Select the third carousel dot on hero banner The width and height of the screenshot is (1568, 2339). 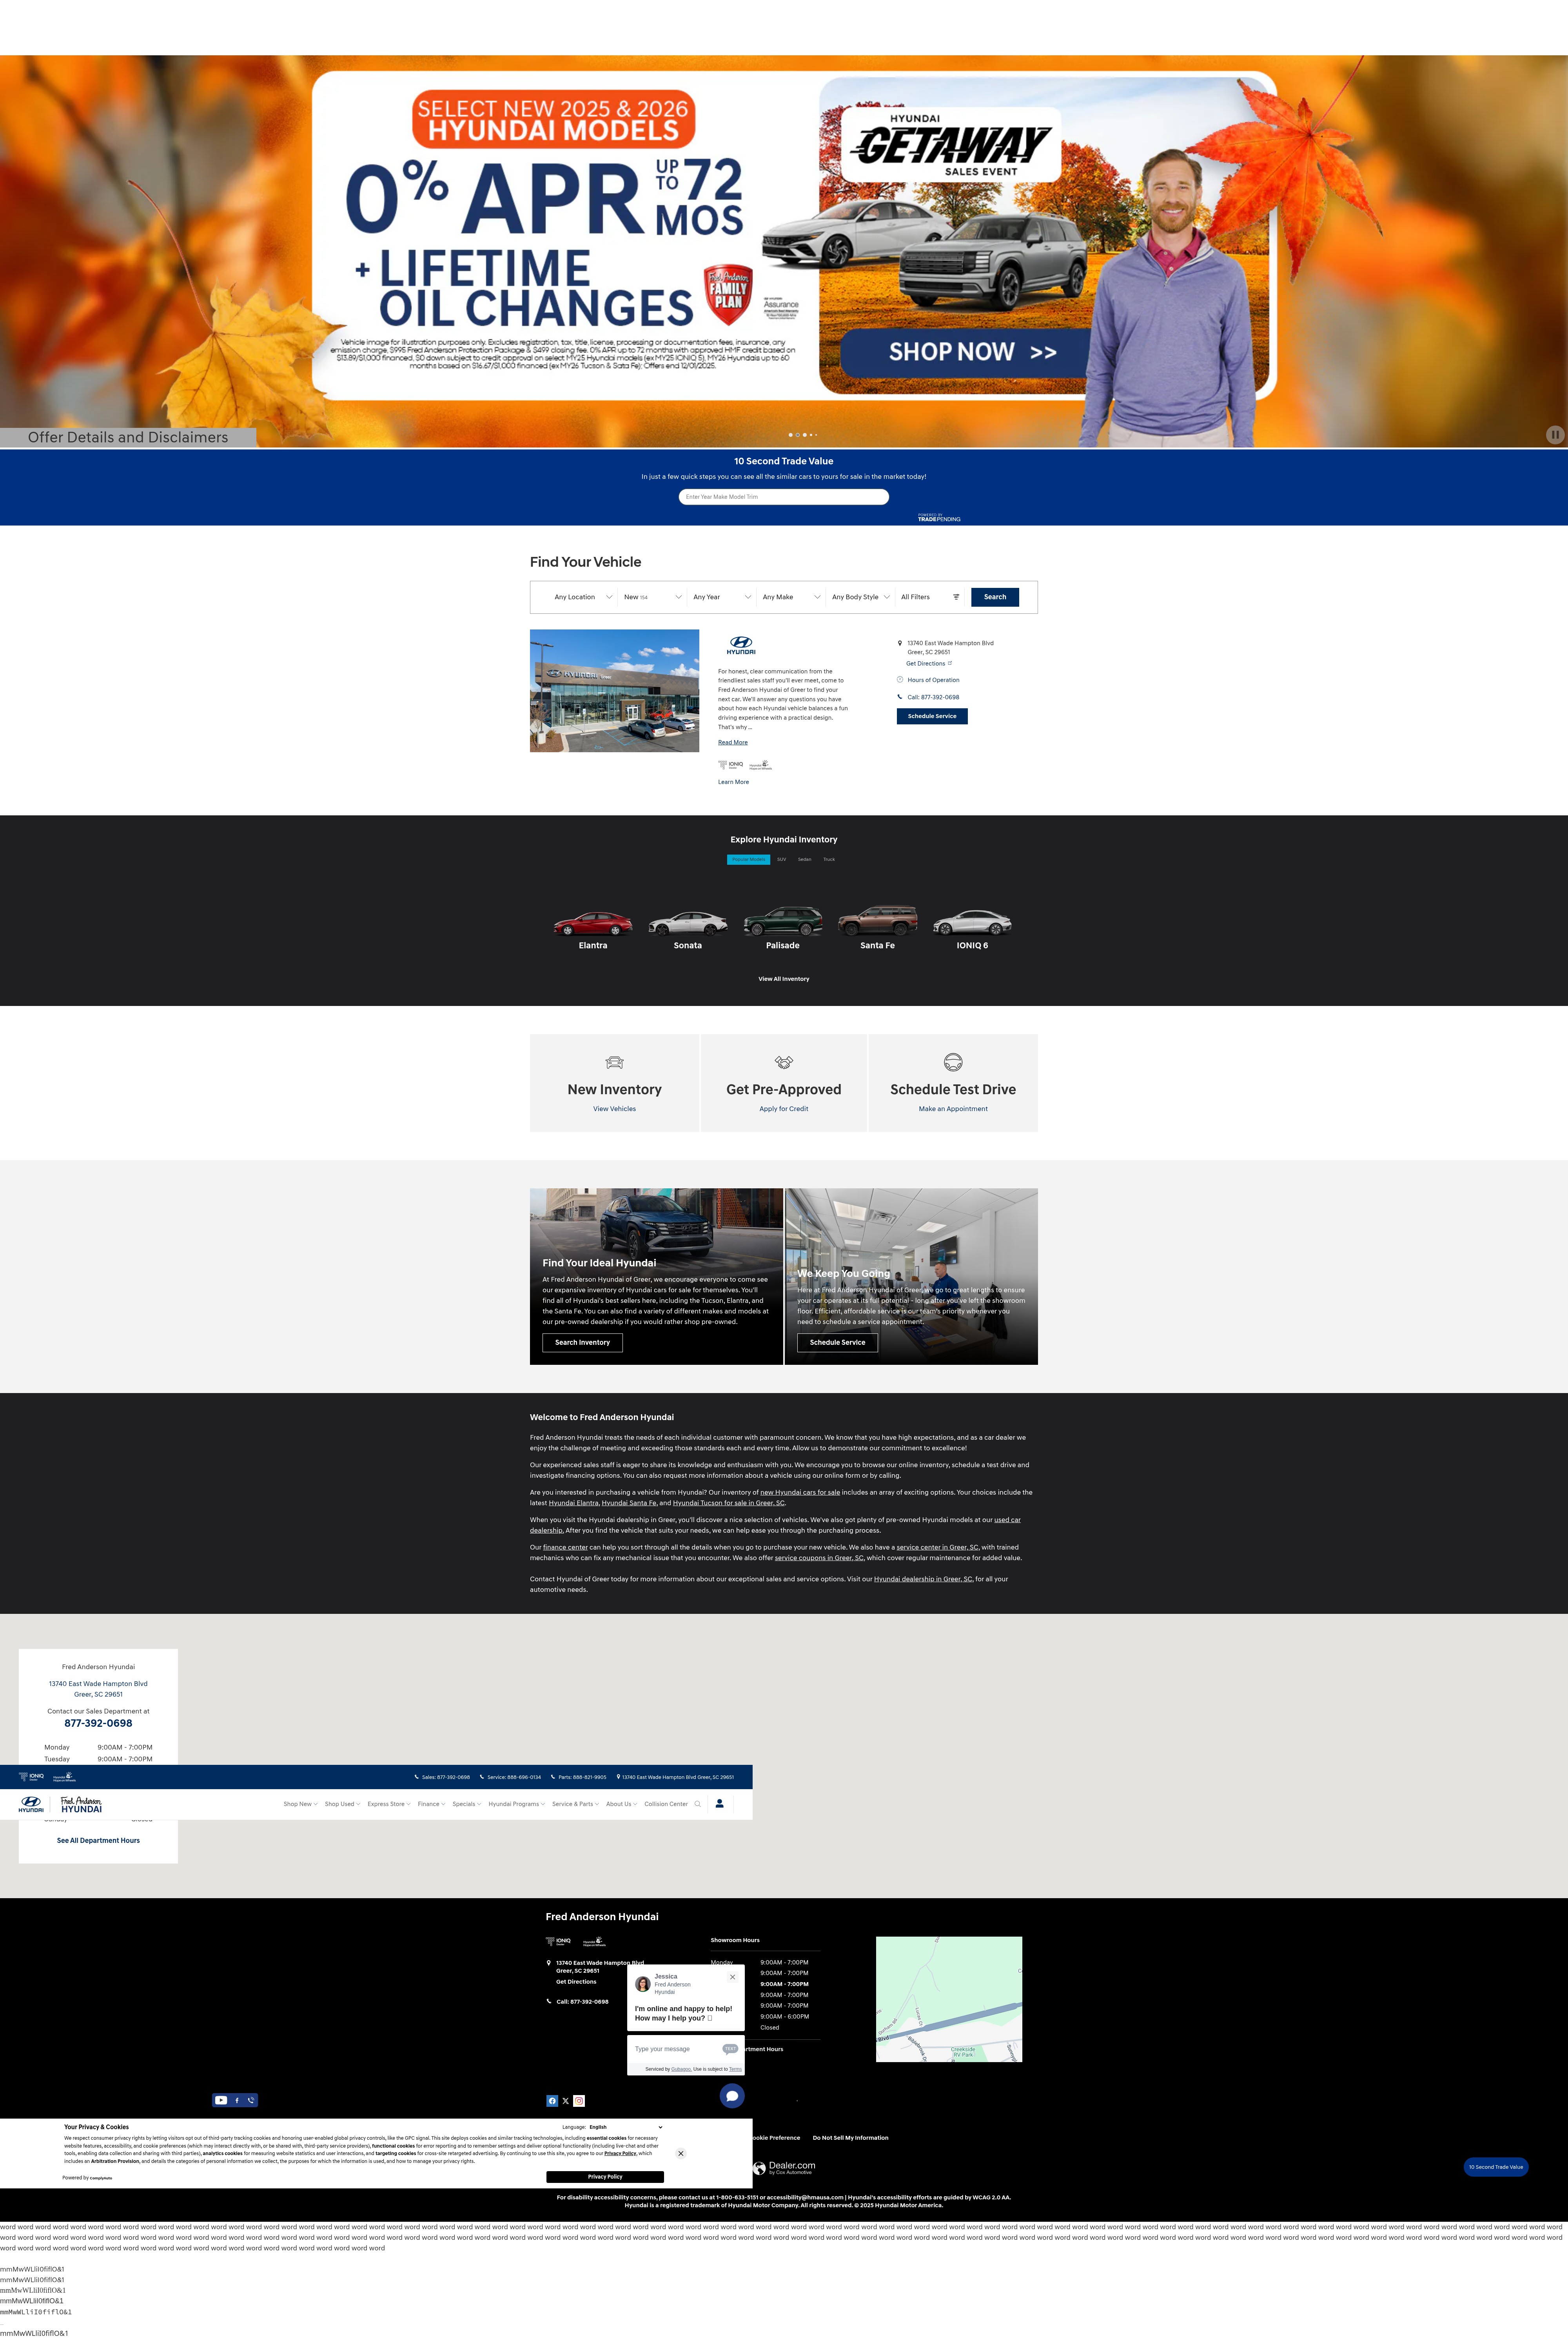(805, 435)
